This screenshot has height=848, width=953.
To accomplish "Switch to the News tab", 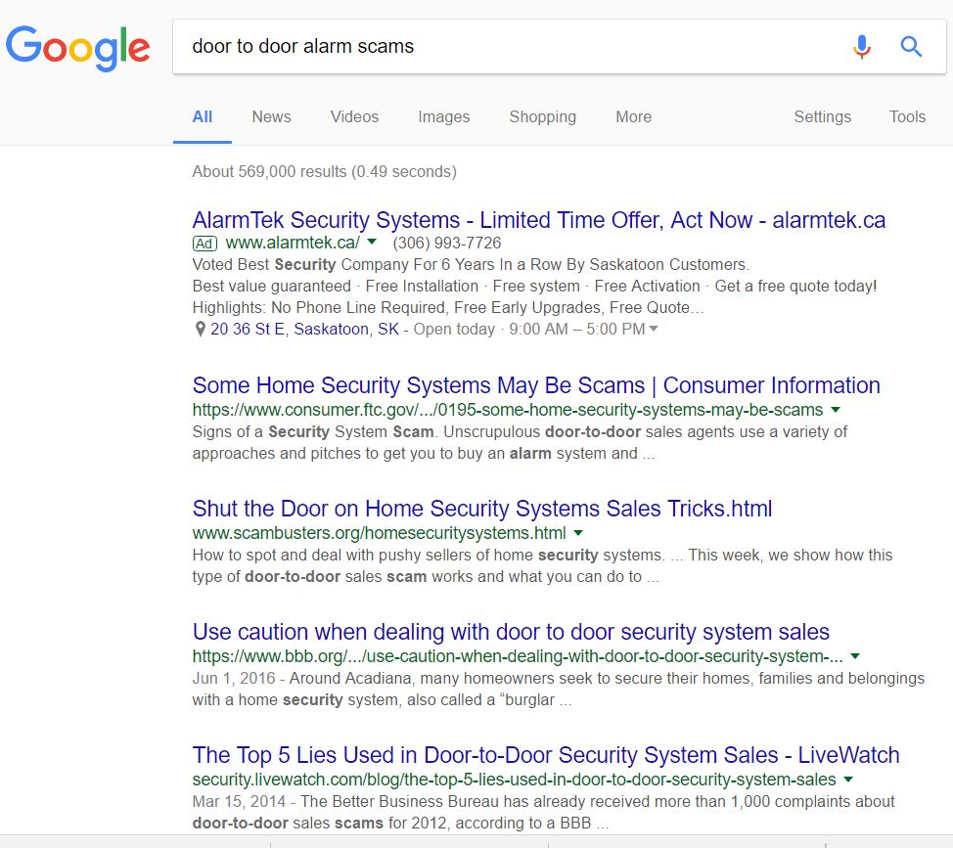I will (271, 116).
